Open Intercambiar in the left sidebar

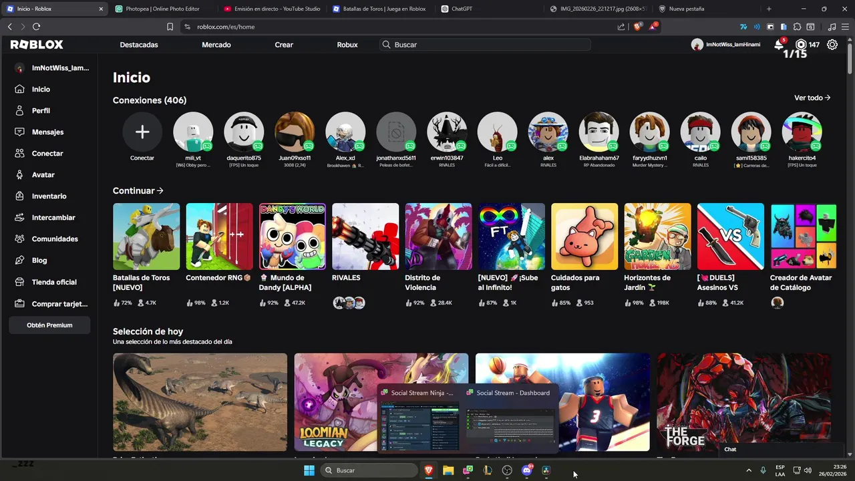pyautogui.click(x=53, y=217)
